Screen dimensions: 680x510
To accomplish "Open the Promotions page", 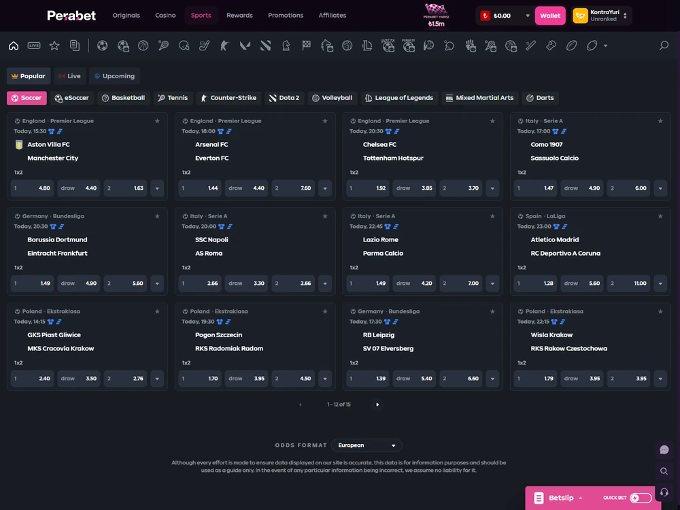I will point(286,15).
